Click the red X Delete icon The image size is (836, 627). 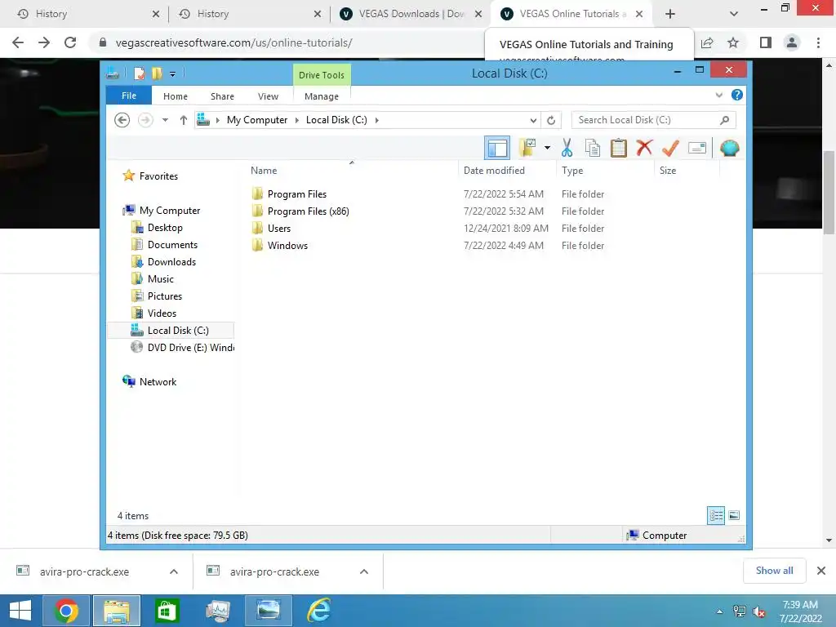[x=645, y=147]
